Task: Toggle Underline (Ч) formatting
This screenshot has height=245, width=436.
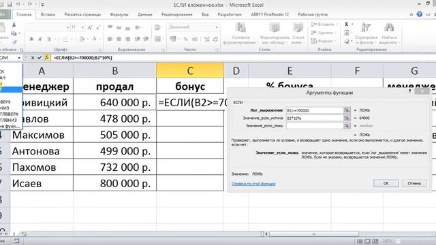Action: [49, 39]
